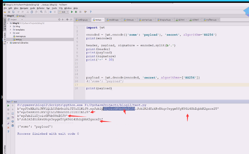Click the Forward navigation arrow
The image size is (249, 154).
pos(55,12)
